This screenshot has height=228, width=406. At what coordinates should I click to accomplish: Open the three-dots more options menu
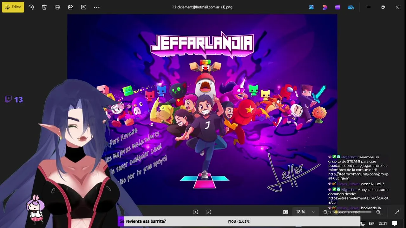97,7
